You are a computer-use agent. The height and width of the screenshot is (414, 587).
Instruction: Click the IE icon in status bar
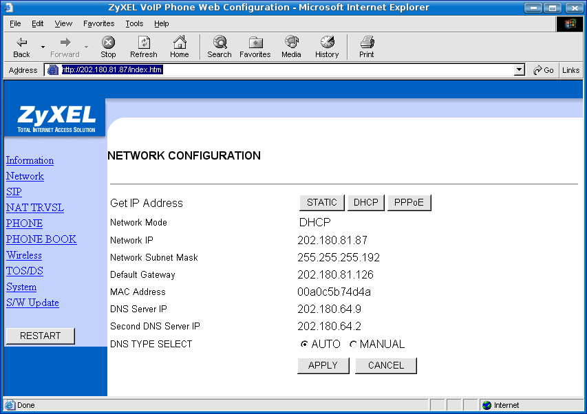[10, 405]
